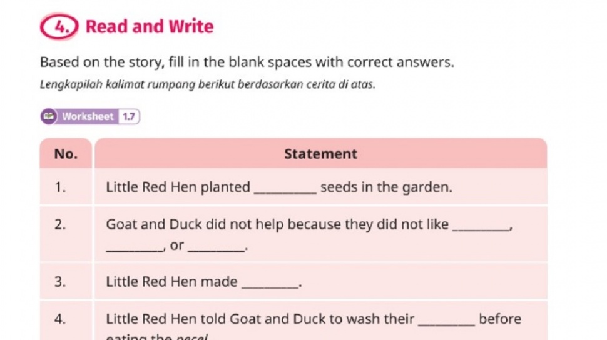Screen dimensions: 607x340
Task: Select the Worksheet label
Action: [88, 116]
